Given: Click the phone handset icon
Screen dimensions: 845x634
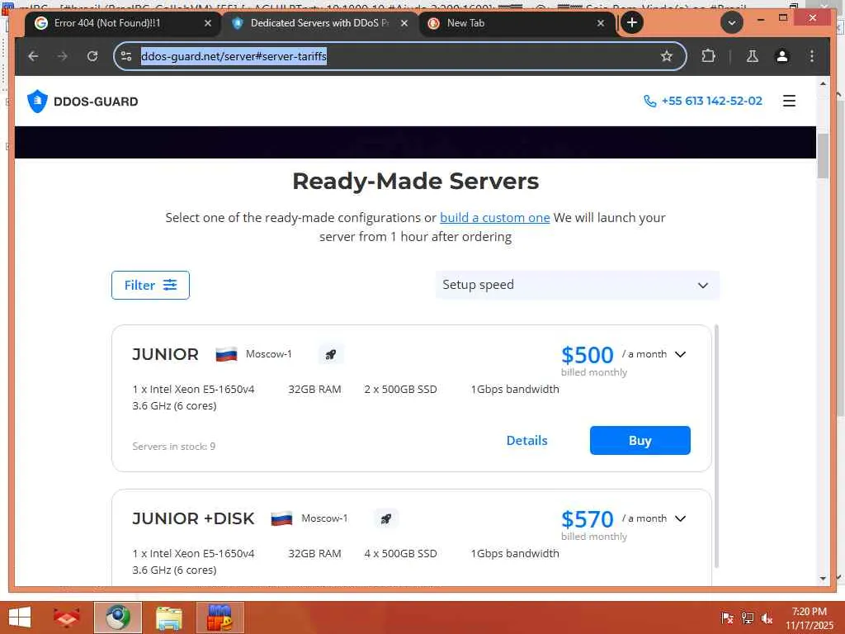Looking at the screenshot, I should pos(650,101).
